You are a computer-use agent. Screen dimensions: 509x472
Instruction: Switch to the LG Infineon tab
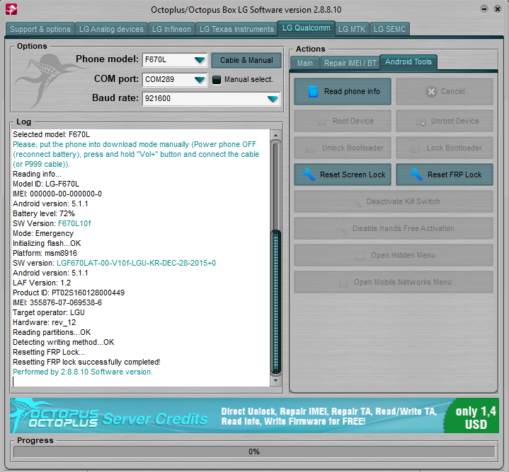[171, 29]
